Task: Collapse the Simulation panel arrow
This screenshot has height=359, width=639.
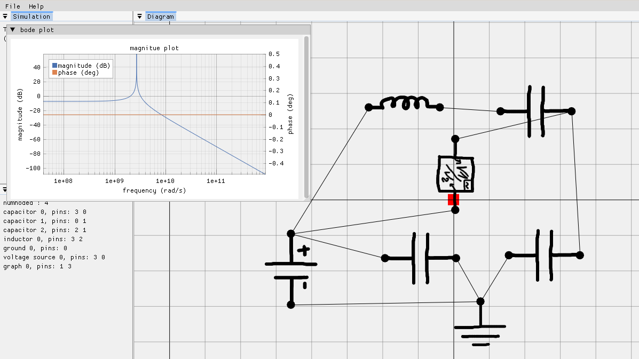Action: click(x=5, y=17)
